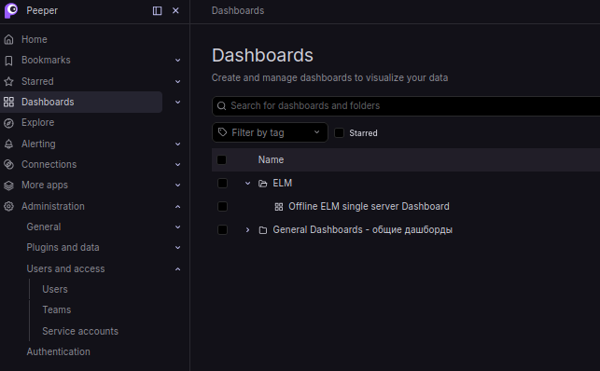Expand the Connections section chevron
Image resolution: width=600 pixels, height=371 pixels.
(177, 165)
